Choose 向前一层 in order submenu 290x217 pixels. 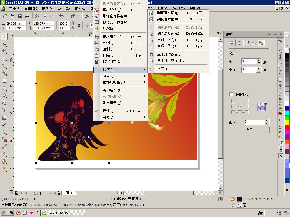coord(178,40)
